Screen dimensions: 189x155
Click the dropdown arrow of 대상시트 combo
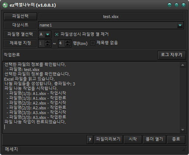pos(180,25)
